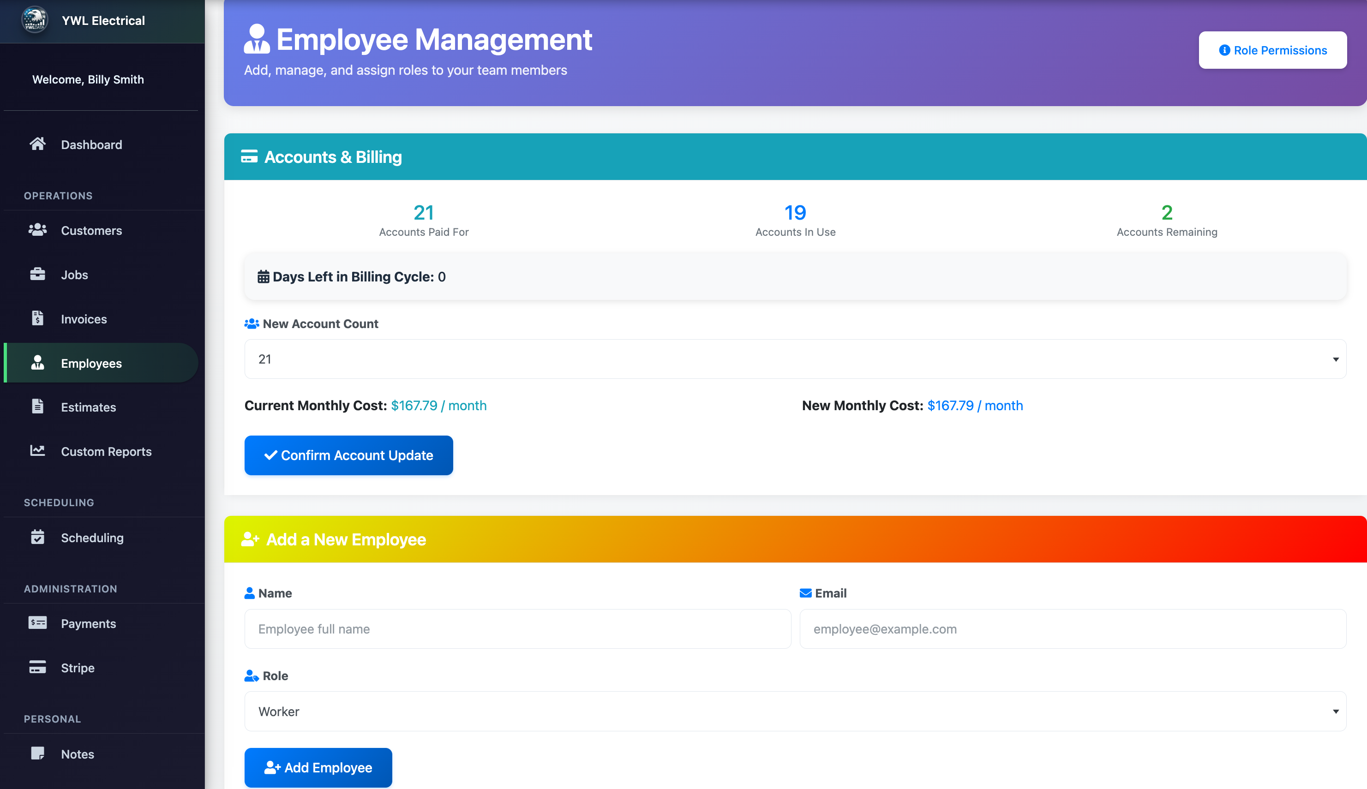Select the Customers people icon in sidebar
This screenshot has width=1367, height=789.
click(37, 230)
